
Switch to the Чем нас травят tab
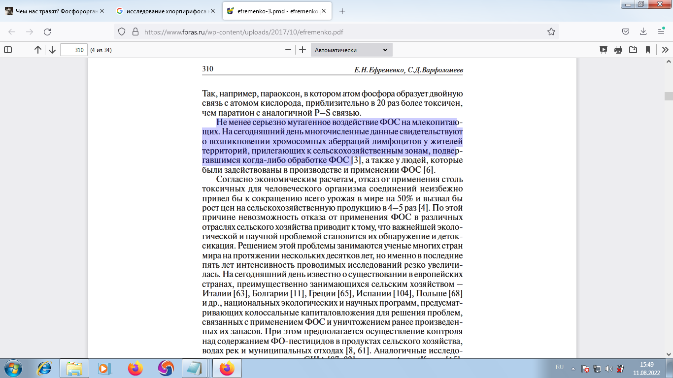tap(54, 11)
